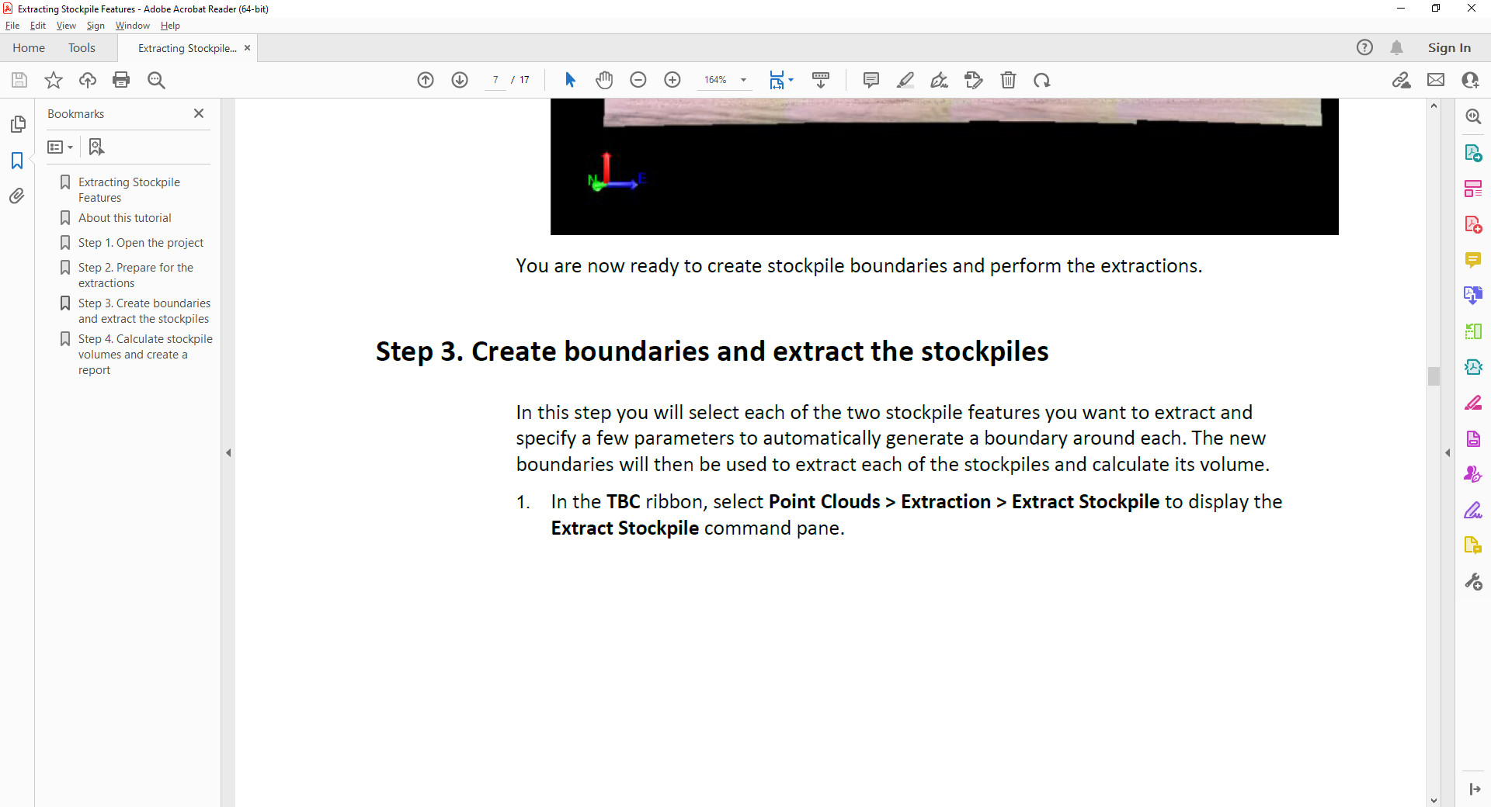Open the edit text and images tool
This screenshot has height=807, width=1491.
tap(974, 80)
